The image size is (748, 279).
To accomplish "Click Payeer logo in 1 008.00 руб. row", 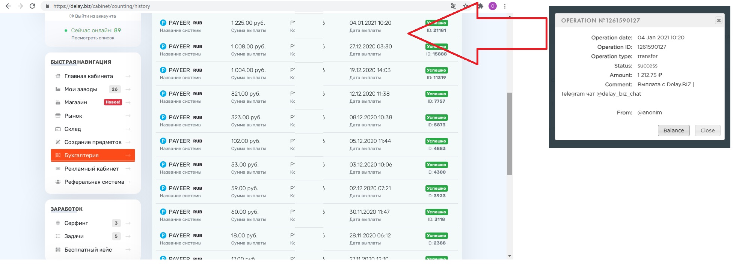I will [x=163, y=46].
